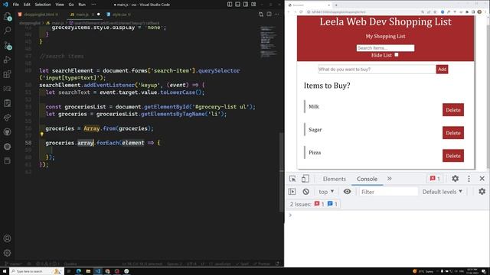Open the Edit menu

pos(27,5)
